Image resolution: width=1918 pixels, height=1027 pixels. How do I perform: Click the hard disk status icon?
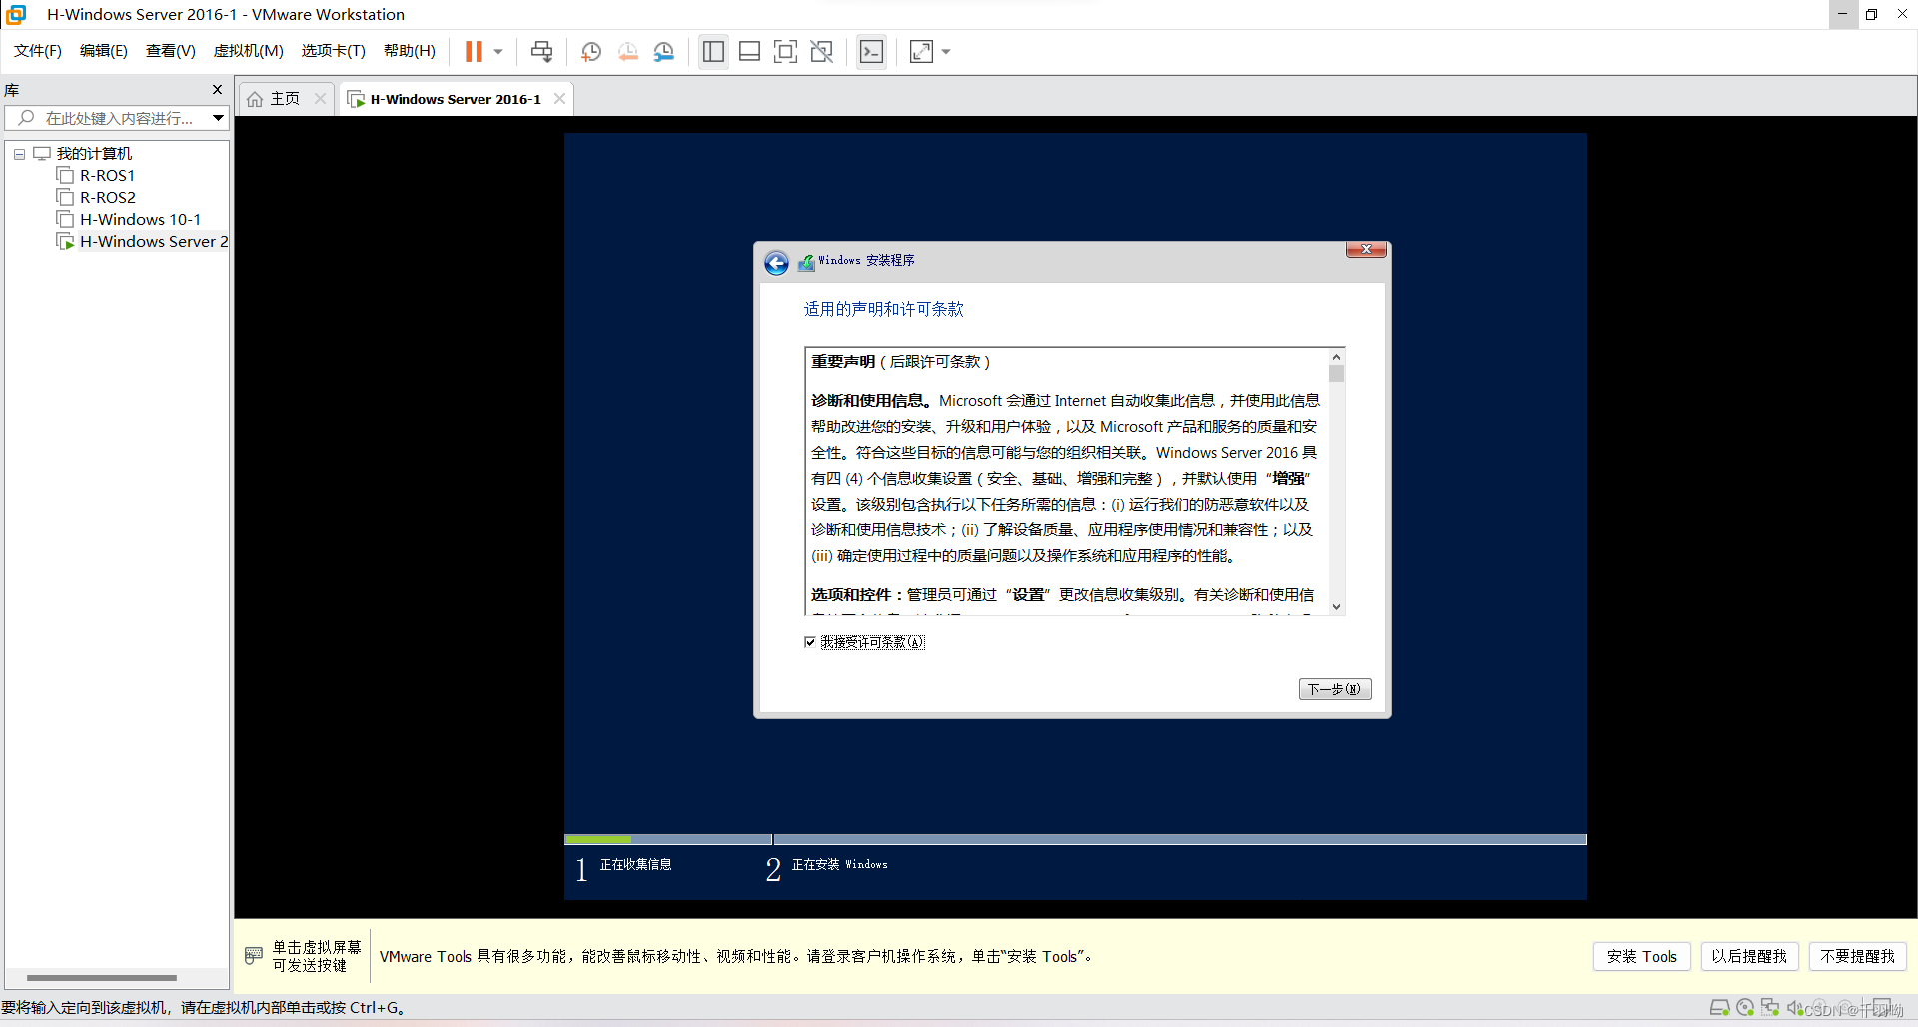(1719, 1008)
